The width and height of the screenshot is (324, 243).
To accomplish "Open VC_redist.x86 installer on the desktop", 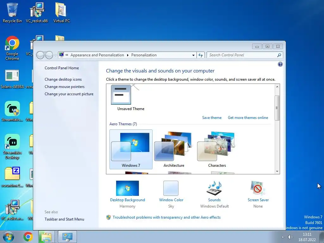I will coord(37,12).
